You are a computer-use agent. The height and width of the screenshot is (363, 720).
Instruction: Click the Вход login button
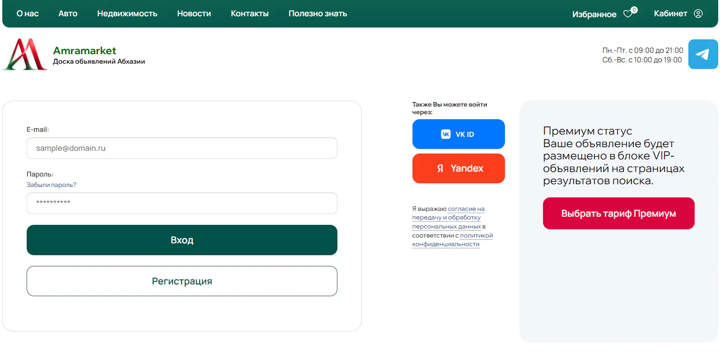(x=182, y=240)
